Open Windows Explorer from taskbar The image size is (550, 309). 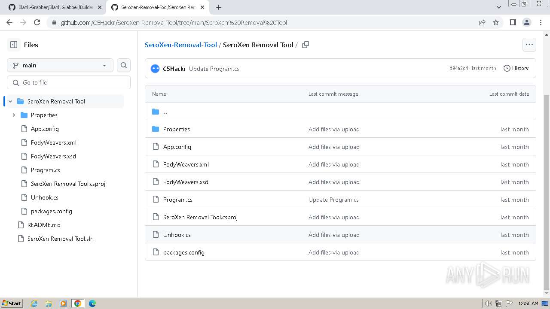tap(49, 303)
